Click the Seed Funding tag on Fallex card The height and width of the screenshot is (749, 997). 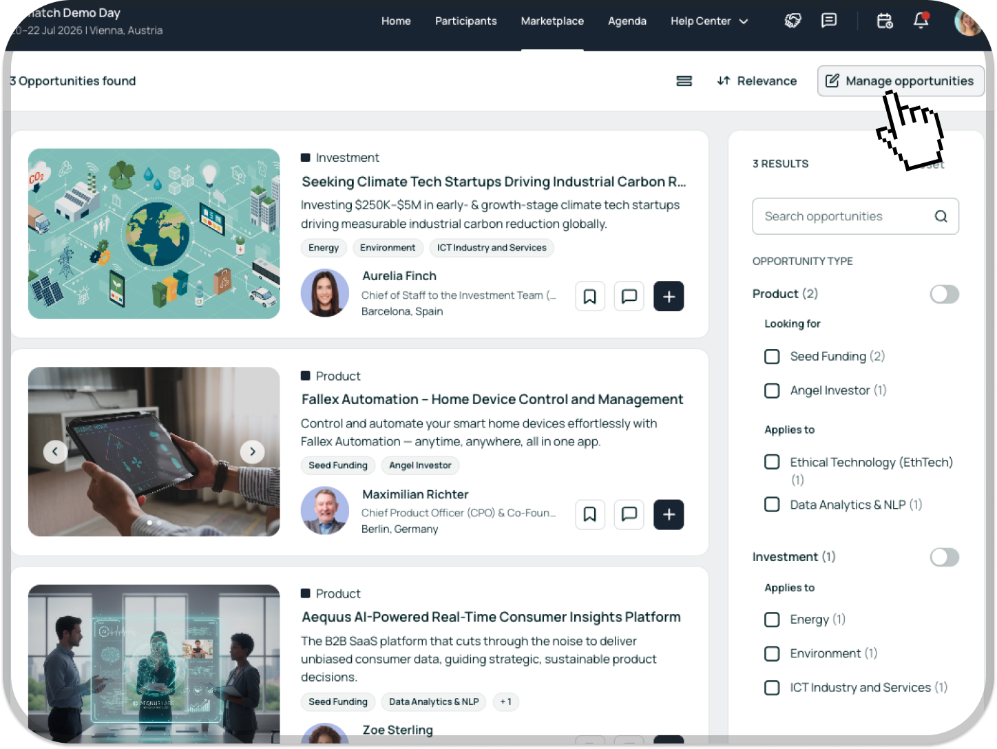point(338,465)
